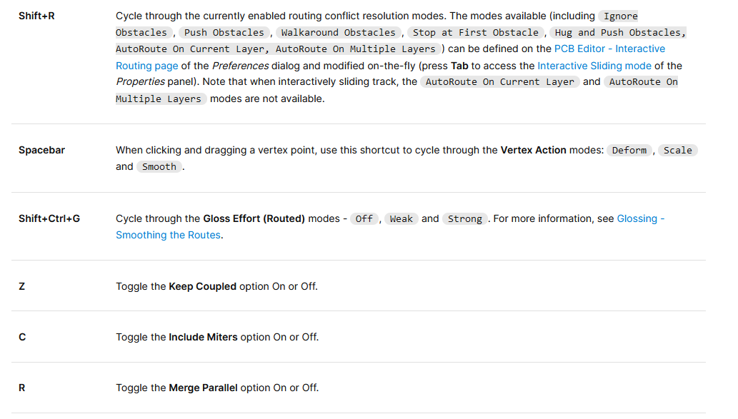Click the Weak gloss effort tag
The width and height of the screenshot is (738, 419).
(x=401, y=219)
